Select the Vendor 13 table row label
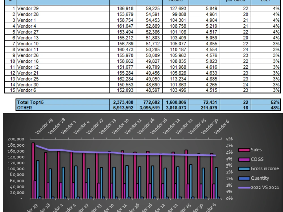The image size is (283, 212). coord(63,38)
